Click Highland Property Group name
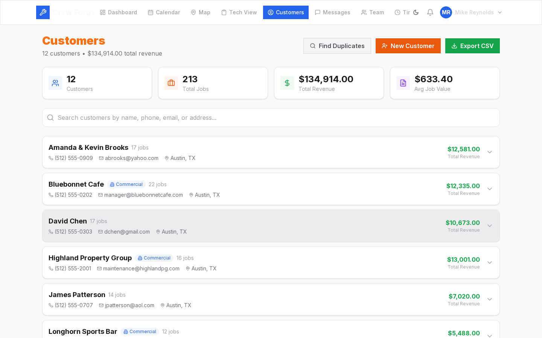 [x=90, y=258]
